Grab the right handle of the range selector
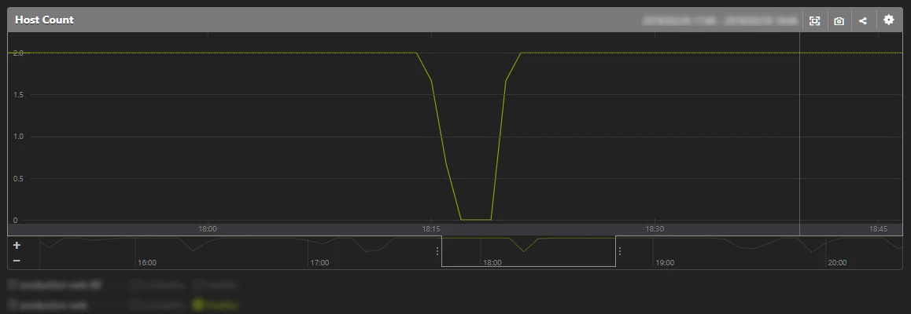Screen dimensions: 911x314 pos(620,251)
